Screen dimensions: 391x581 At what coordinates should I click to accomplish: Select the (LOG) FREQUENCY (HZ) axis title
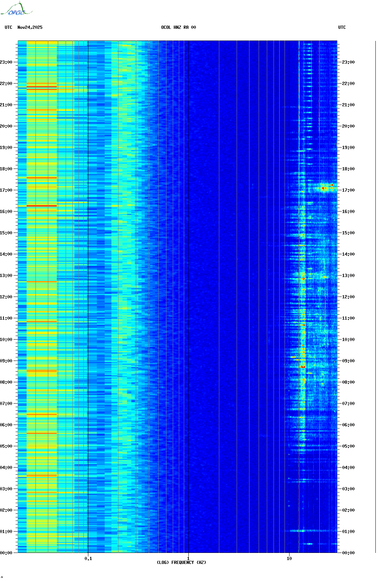click(x=181, y=562)
